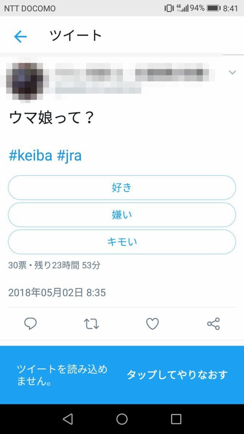Tap the battery status icon
Image resolution: width=244 pixels, height=434 pixels.
[x=213, y=8]
